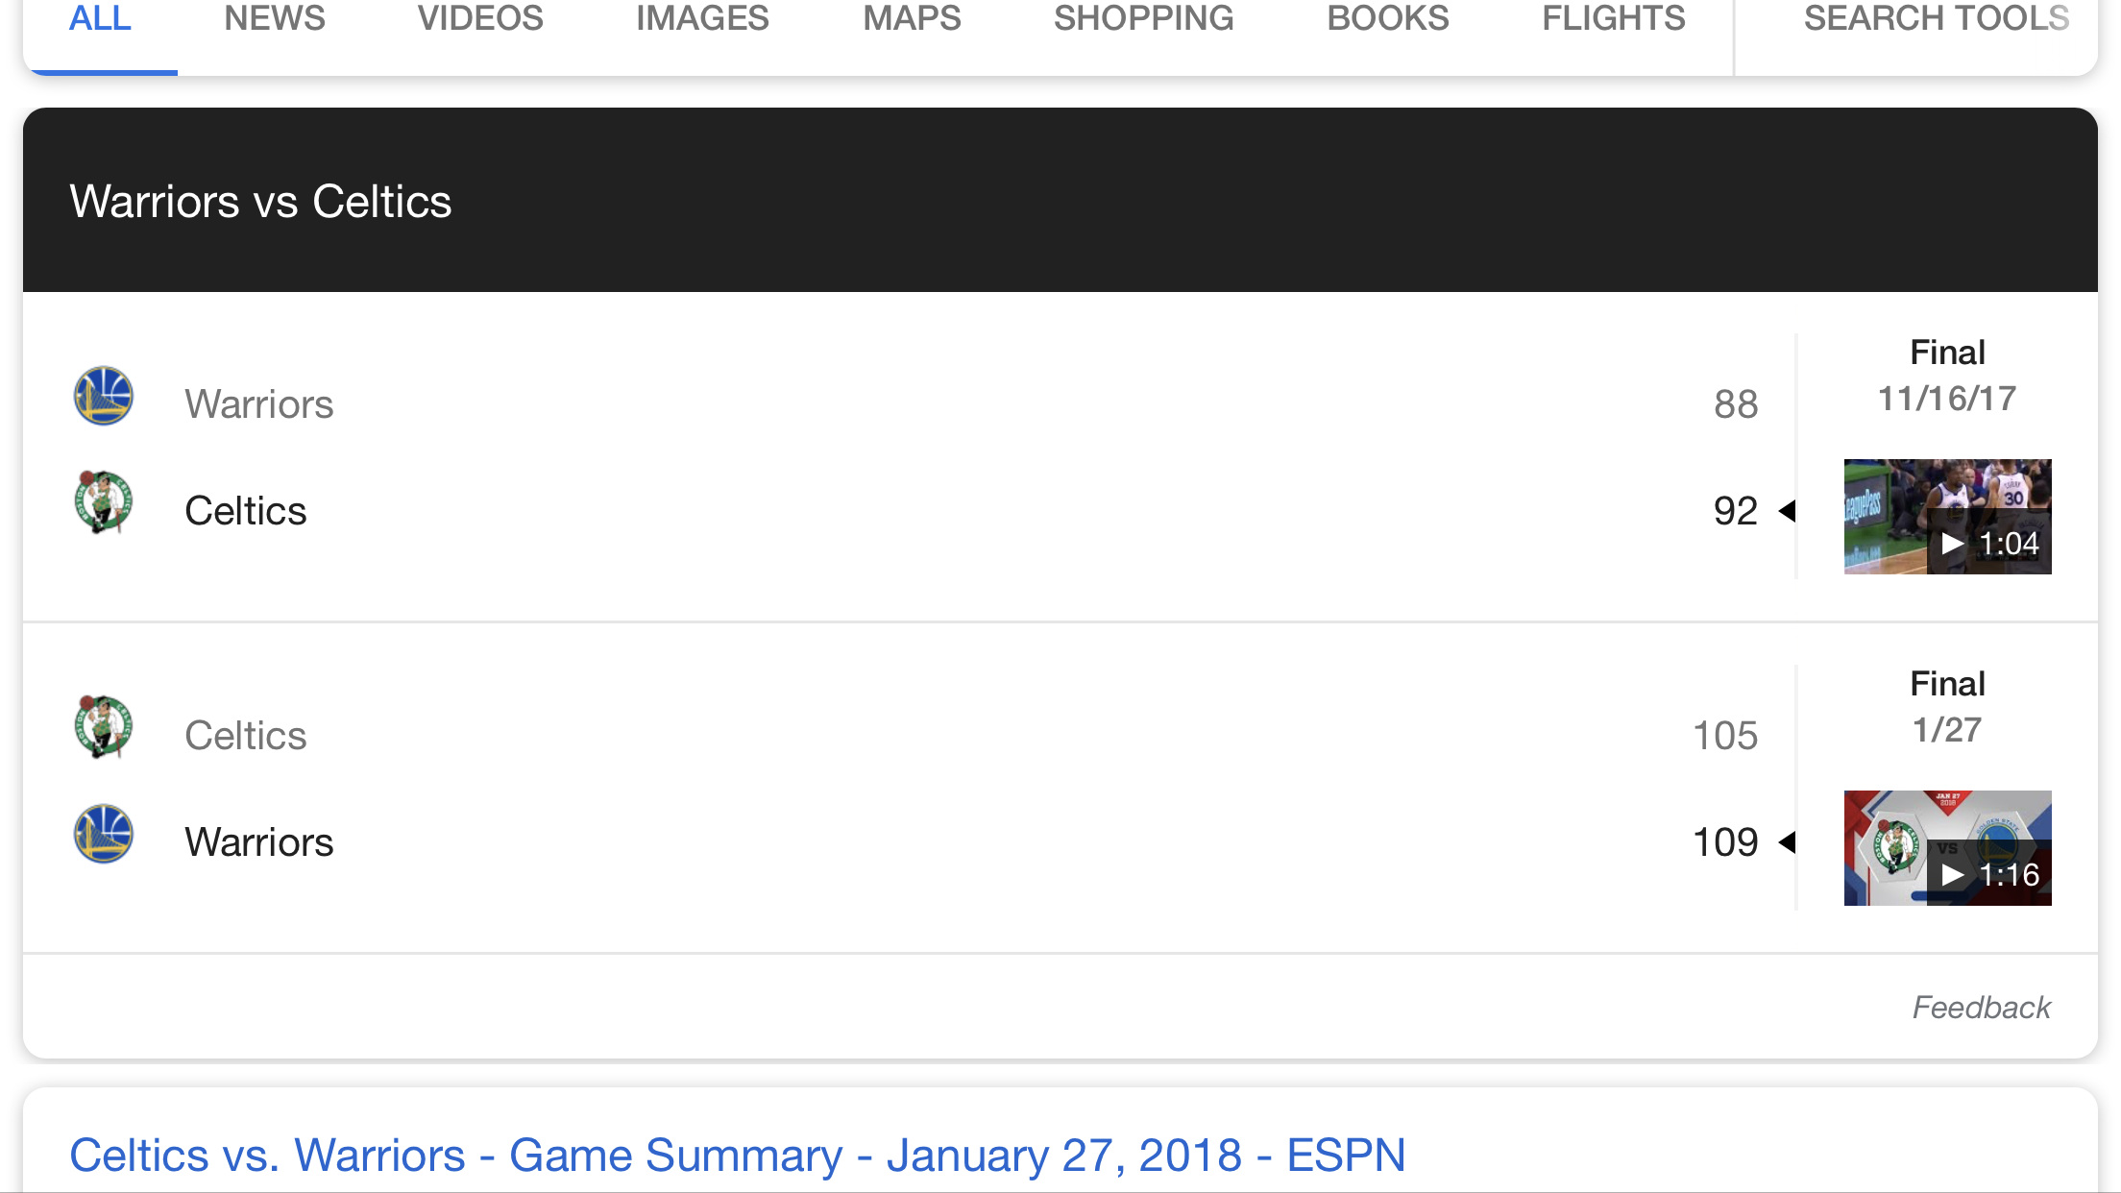Image resolution: width=2121 pixels, height=1193 pixels.
Task: Open ESPN Celtics vs. Warriors game summary
Action: (x=737, y=1156)
